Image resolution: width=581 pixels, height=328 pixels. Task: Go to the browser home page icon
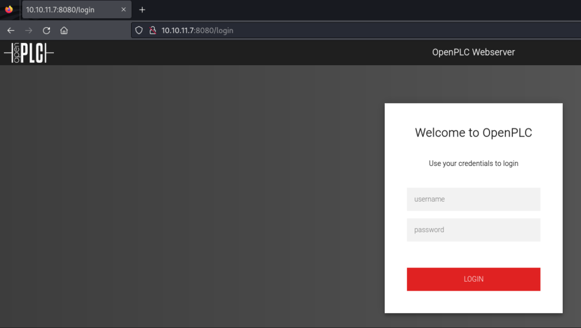coord(64,31)
